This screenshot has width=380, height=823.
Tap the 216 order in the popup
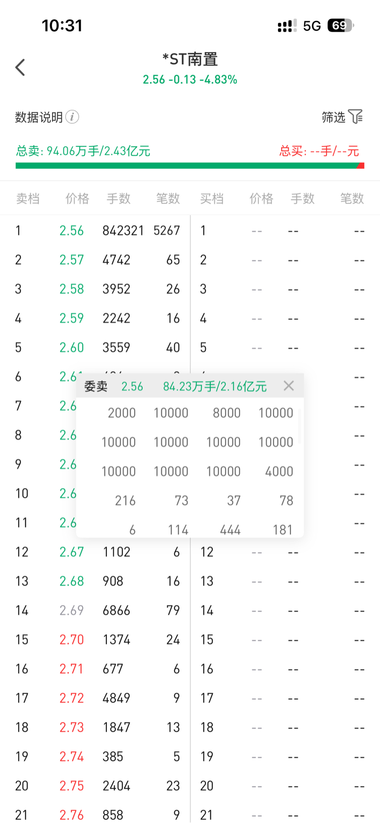point(125,500)
